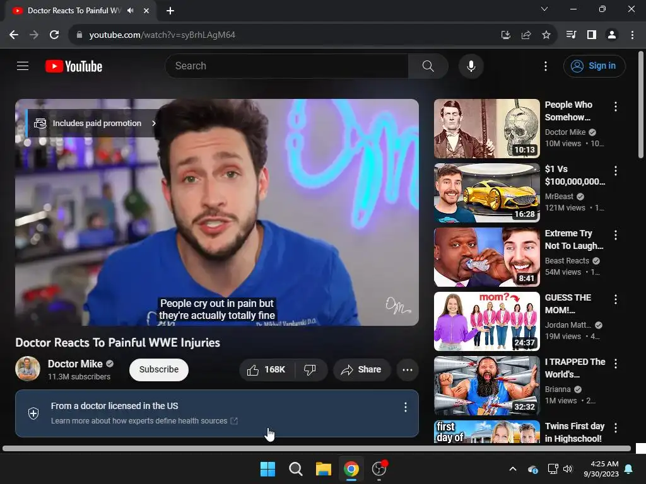Open Chrome profile icon

click(x=612, y=35)
